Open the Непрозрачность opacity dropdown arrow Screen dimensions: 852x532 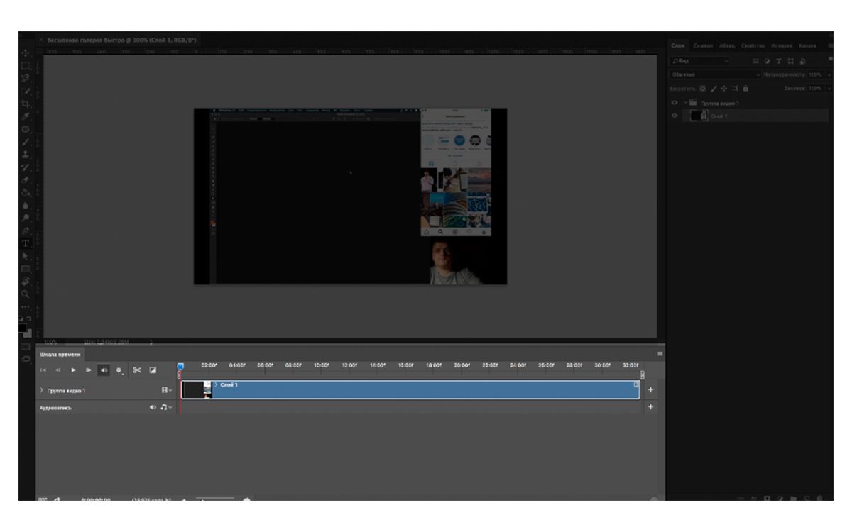tap(828, 74)
